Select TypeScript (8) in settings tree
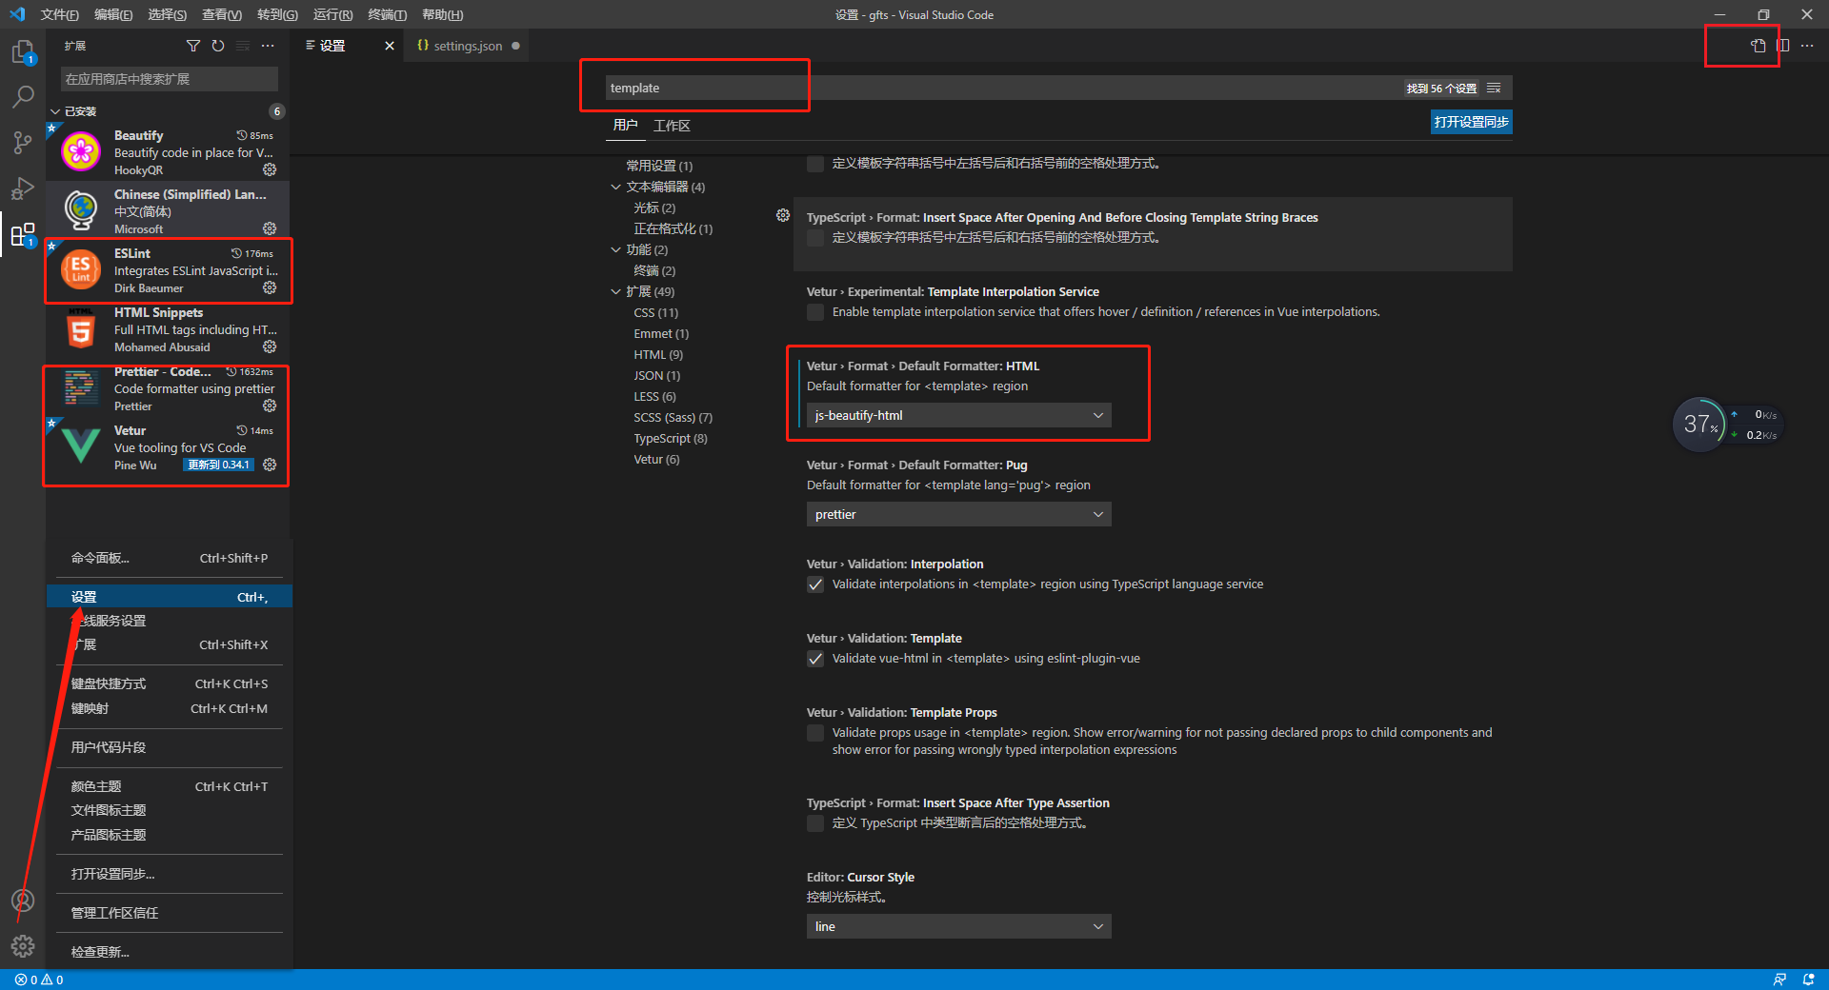 [x=671, y=438]
